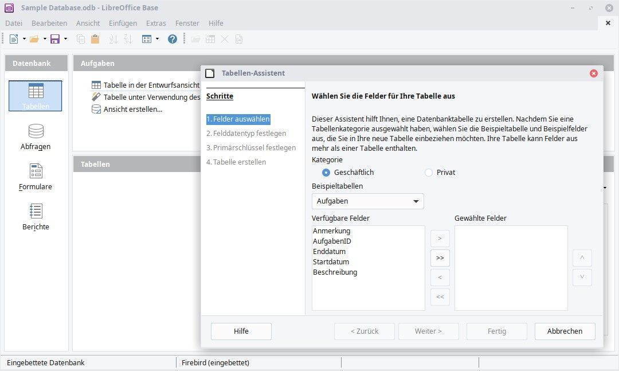The height and width of the screenshot is (371, 619).
Task: Open the dropdown arrow next to Save icon
Action: (65, 39)
